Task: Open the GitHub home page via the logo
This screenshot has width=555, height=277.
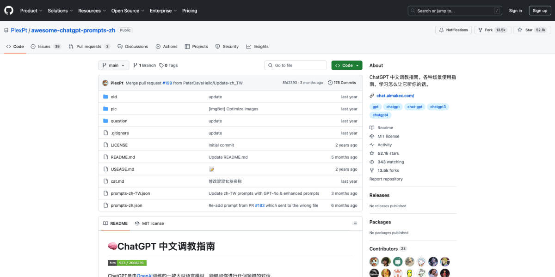Action: (8, 10)
